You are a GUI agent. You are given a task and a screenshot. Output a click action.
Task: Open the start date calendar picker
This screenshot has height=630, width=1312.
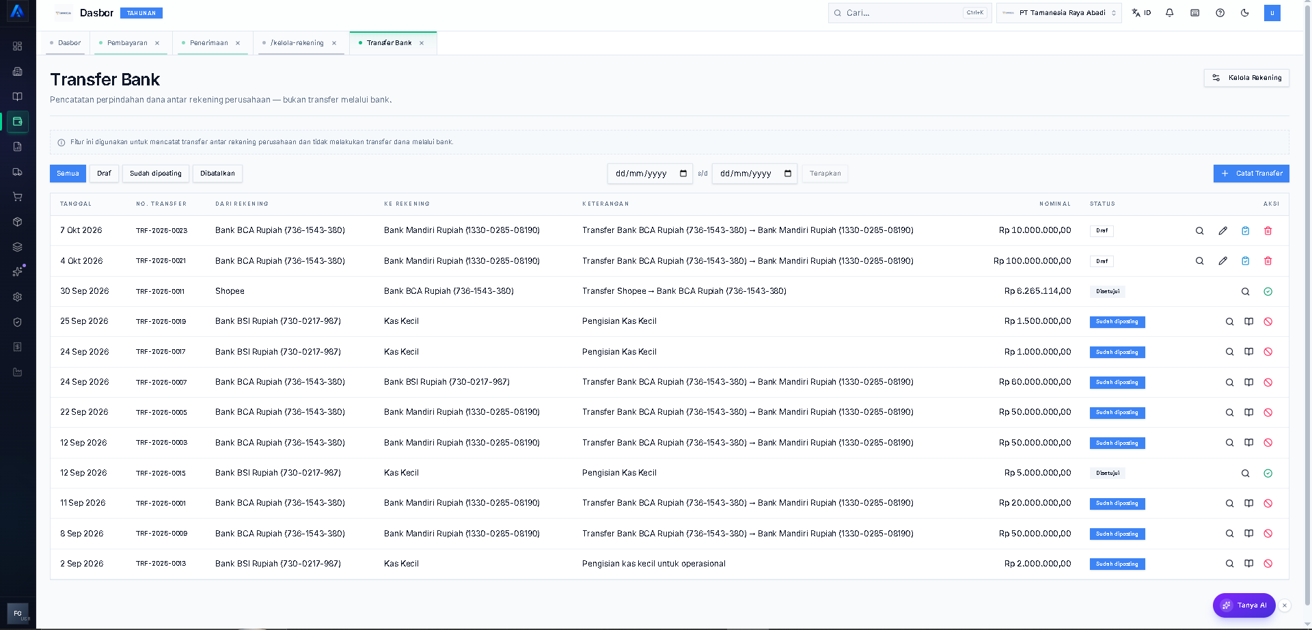coord(683,174)
